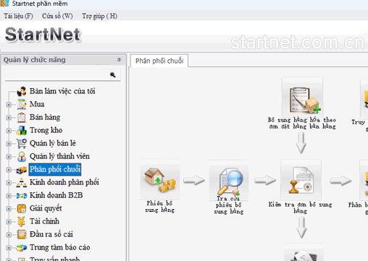
Task: Click the Kinh doanh phân phối network icon
Action: click(22, 183)
